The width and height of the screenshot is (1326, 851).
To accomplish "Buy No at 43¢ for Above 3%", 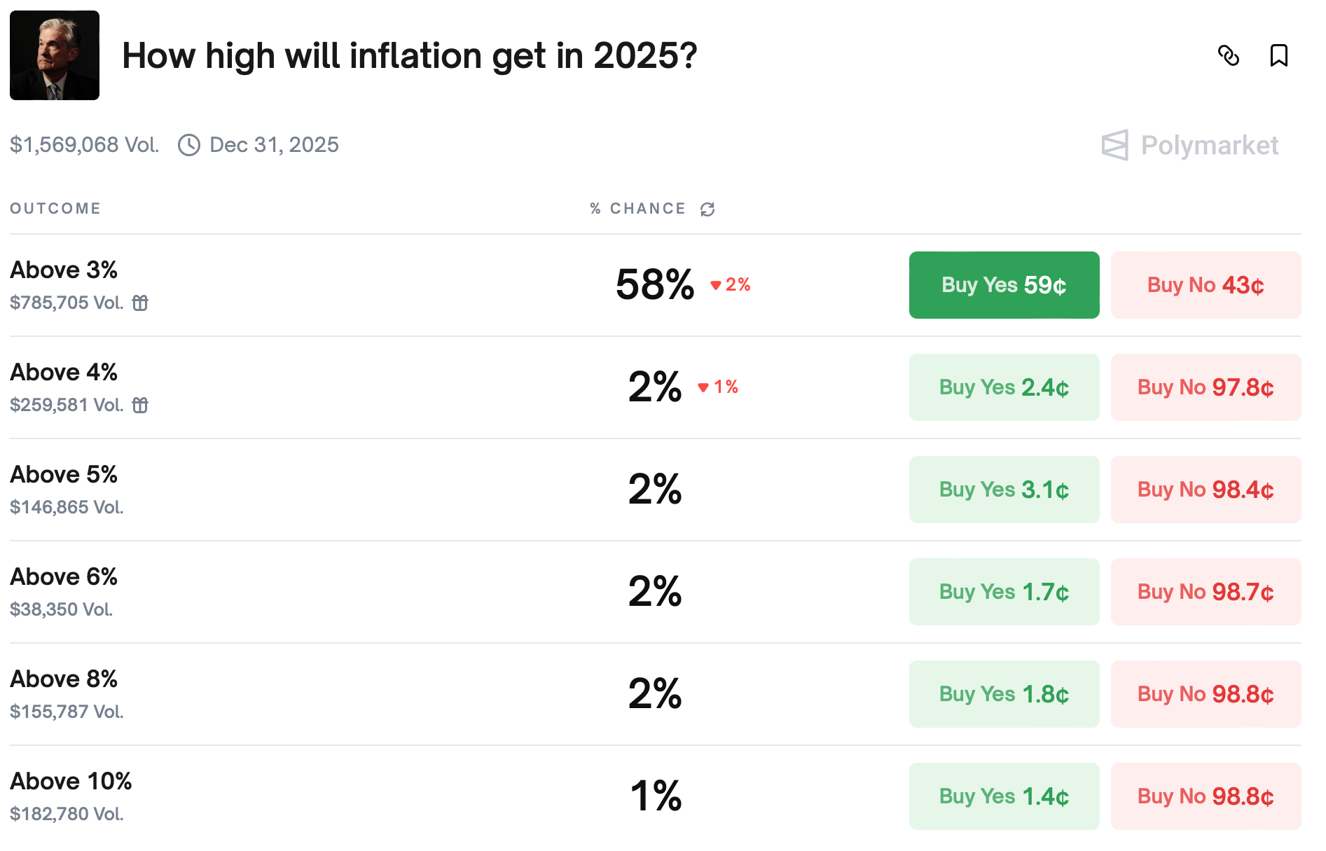I will [x=1206, y=285].
